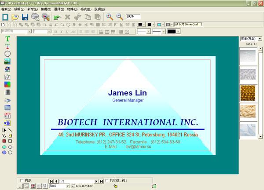Viewport: 264px width, 190px height.
Task: Select the filled red rectangle tool
Action: (4, 141)
